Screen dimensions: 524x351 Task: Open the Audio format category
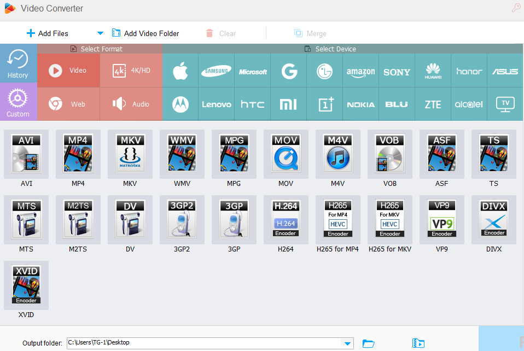tap(131, 104)
